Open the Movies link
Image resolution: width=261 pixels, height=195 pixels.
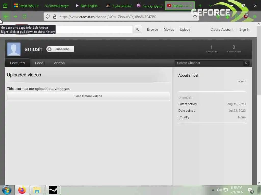click(169, 29)
